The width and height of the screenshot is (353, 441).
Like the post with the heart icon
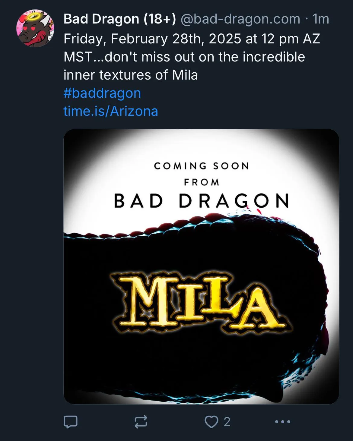coord(211,422)
